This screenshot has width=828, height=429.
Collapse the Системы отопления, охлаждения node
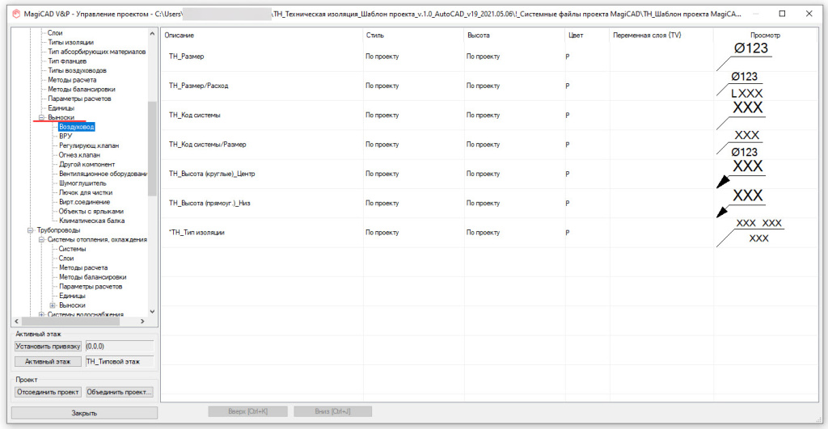(41, 239)
